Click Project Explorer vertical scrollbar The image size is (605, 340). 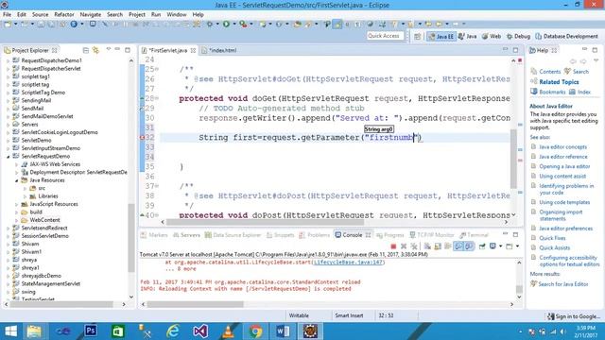tap(131, 239)
